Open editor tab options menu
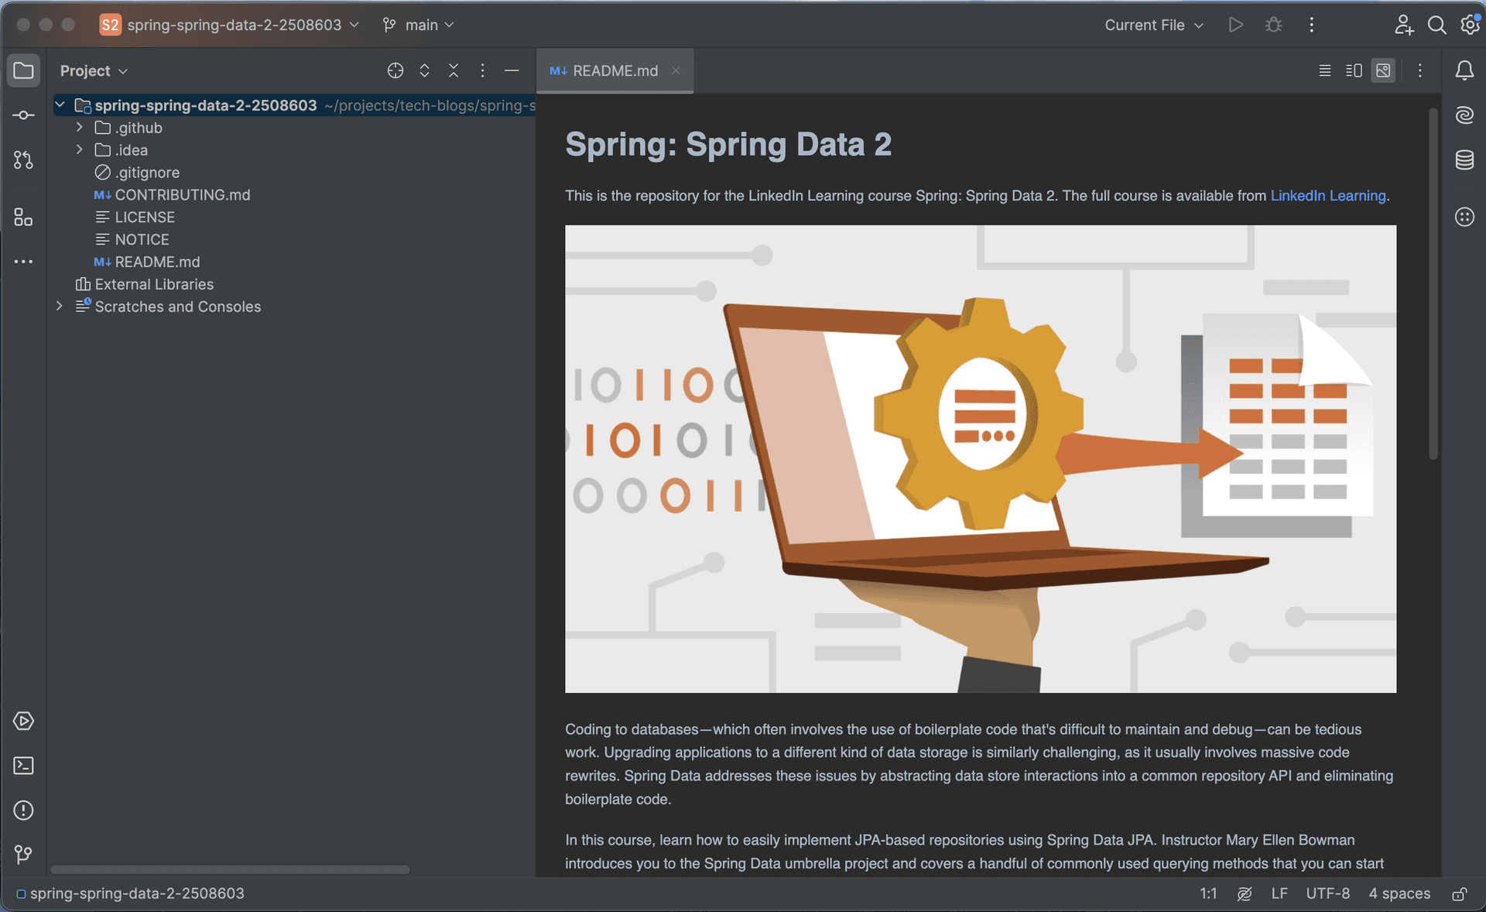 click(1419, 70)
